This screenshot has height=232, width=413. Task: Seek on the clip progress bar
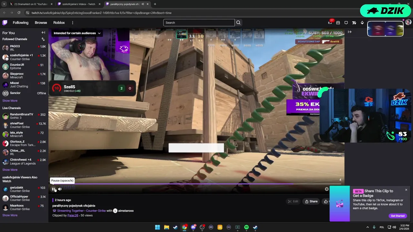(196, 184)
